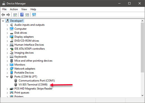The image size is (145, 103).
Task: Click the POS HID Magnetic Stripe Reader icon
Action: pyautogui.click(x=11, y=89)
